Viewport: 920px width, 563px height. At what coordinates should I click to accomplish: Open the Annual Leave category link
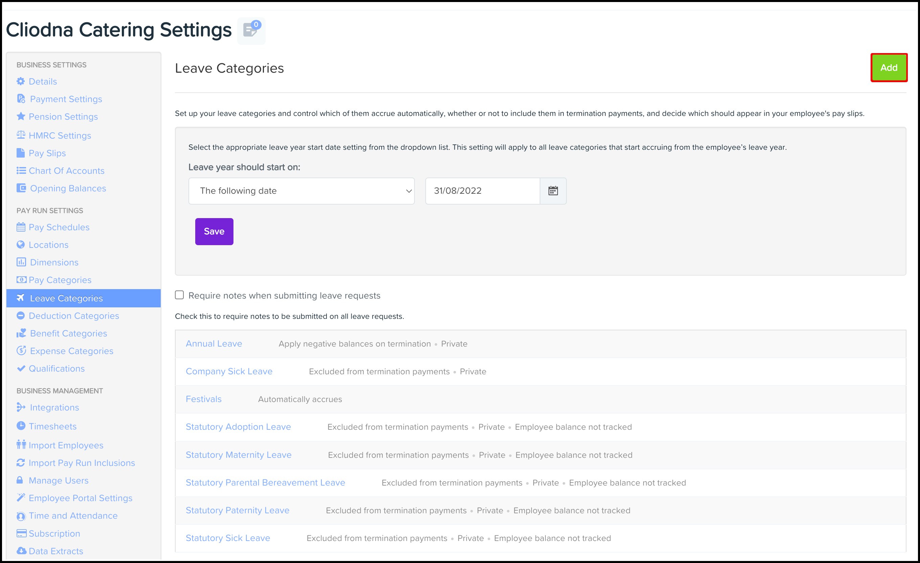coord(214,344)
